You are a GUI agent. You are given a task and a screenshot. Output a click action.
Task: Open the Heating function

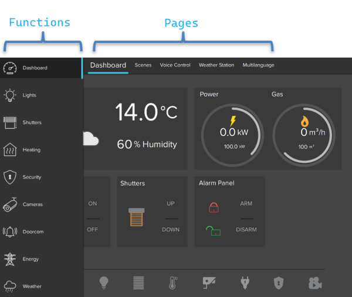(x=10, y=150)
